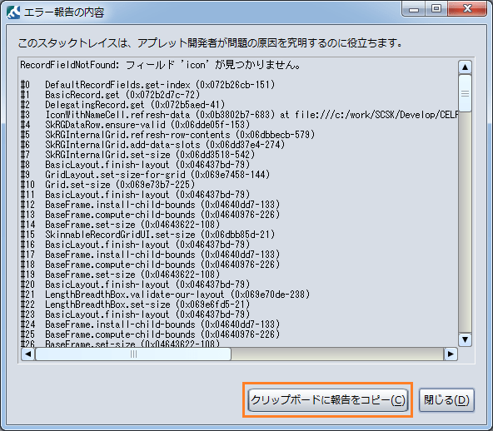Click the horizontal scrollbar thumb
493x431 pixels.
click(133, 354)
